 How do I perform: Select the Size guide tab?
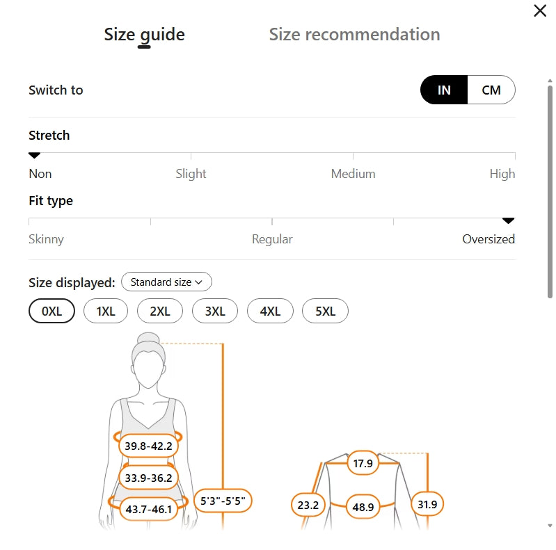click(144, 35)
